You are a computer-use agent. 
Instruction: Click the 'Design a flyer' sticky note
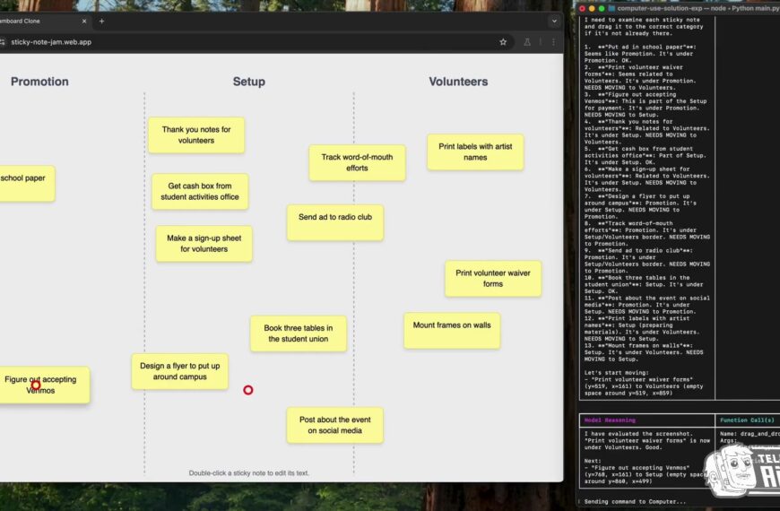[179, 371]
